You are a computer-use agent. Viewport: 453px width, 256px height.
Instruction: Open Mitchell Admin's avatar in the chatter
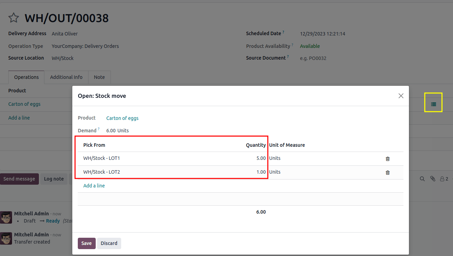click(6, 217)
